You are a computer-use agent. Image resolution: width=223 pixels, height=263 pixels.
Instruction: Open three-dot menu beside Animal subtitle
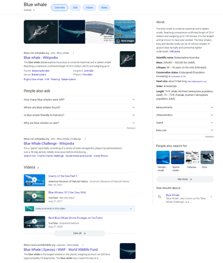34,10
